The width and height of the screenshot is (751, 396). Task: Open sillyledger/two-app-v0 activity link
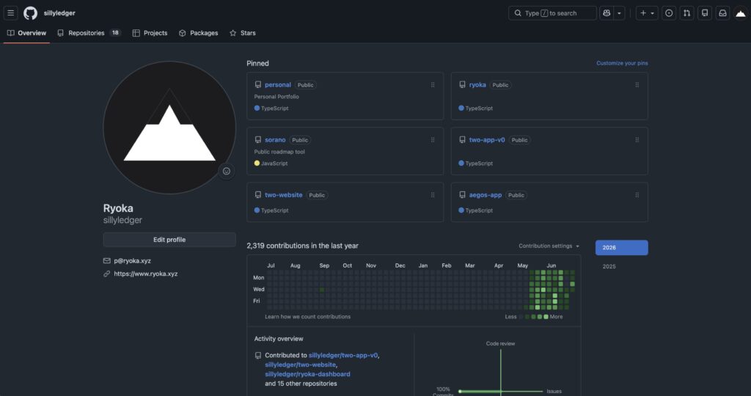point(343,355)
